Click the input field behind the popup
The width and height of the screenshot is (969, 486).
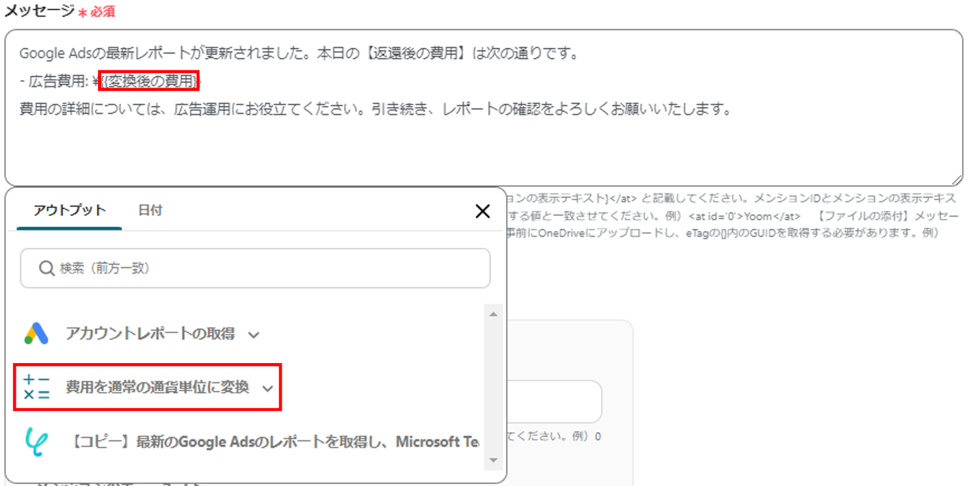[x=554, y=401]
